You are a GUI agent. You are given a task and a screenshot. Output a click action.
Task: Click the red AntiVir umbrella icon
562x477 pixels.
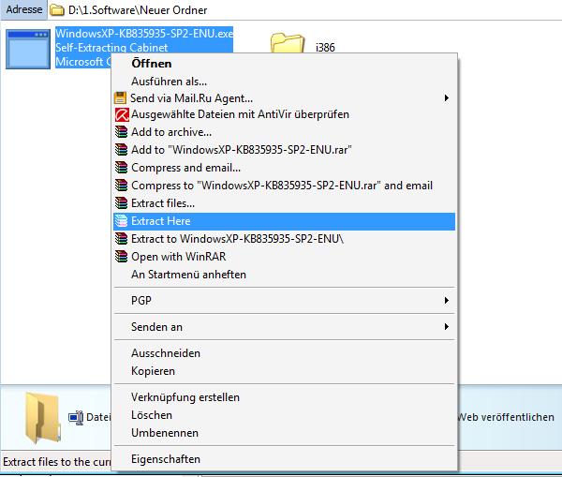tap(122, 114)
